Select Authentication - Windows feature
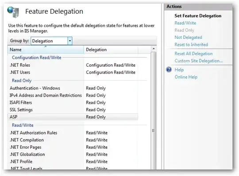This screenshot has width=239, height=176. [73, 88]
